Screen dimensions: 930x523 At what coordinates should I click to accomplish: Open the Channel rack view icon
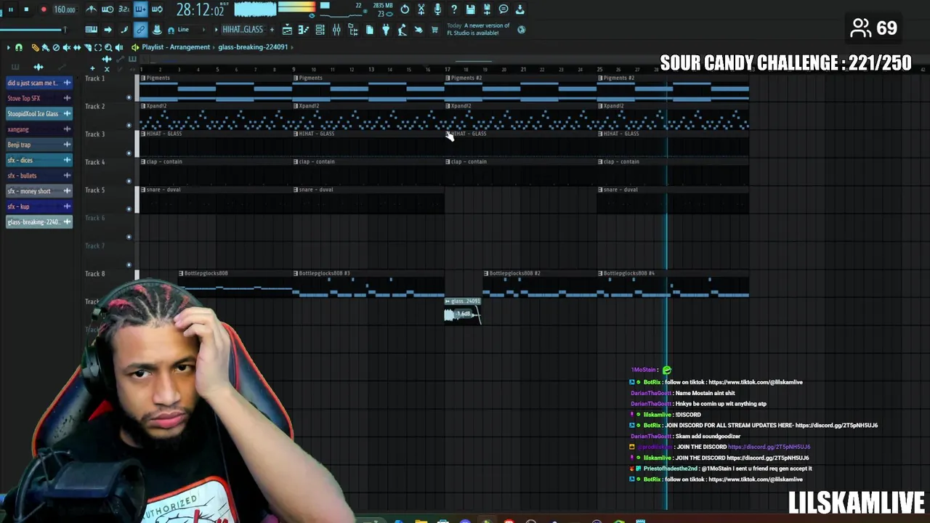(320, 30)
